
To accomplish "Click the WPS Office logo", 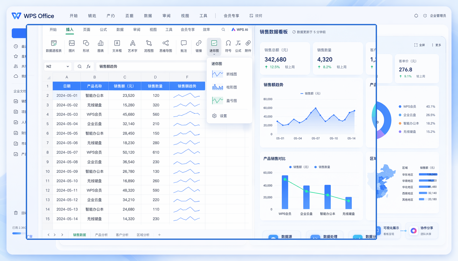I will point(33,16).
